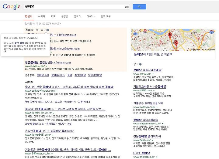This screenshot has width=219, height=159.
Task: Expand arrow next to www.flower365.com/
Action: tap(53, 135)
